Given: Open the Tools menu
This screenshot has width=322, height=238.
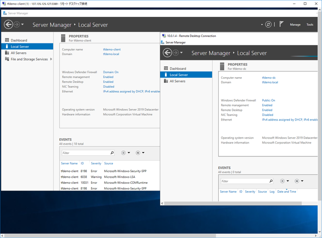Looking at the screenshot, I should pos(310,25).
